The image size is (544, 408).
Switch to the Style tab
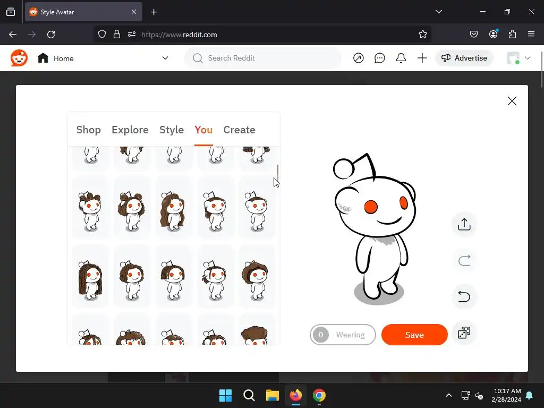(172, 130)
